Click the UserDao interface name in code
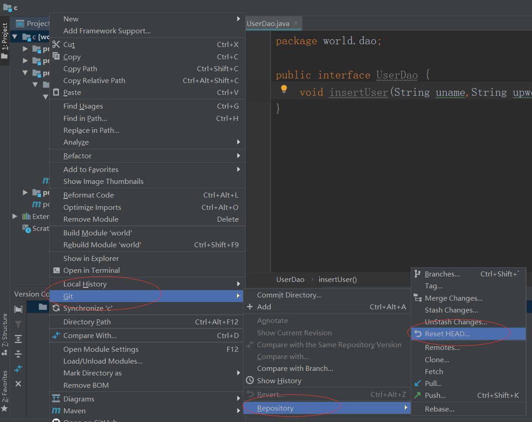Screen dimensions: 532x422 397,75
